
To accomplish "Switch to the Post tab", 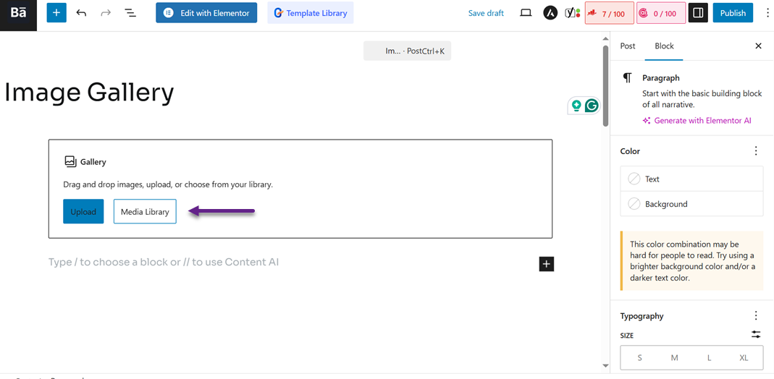I will click(x=628, y=46).
